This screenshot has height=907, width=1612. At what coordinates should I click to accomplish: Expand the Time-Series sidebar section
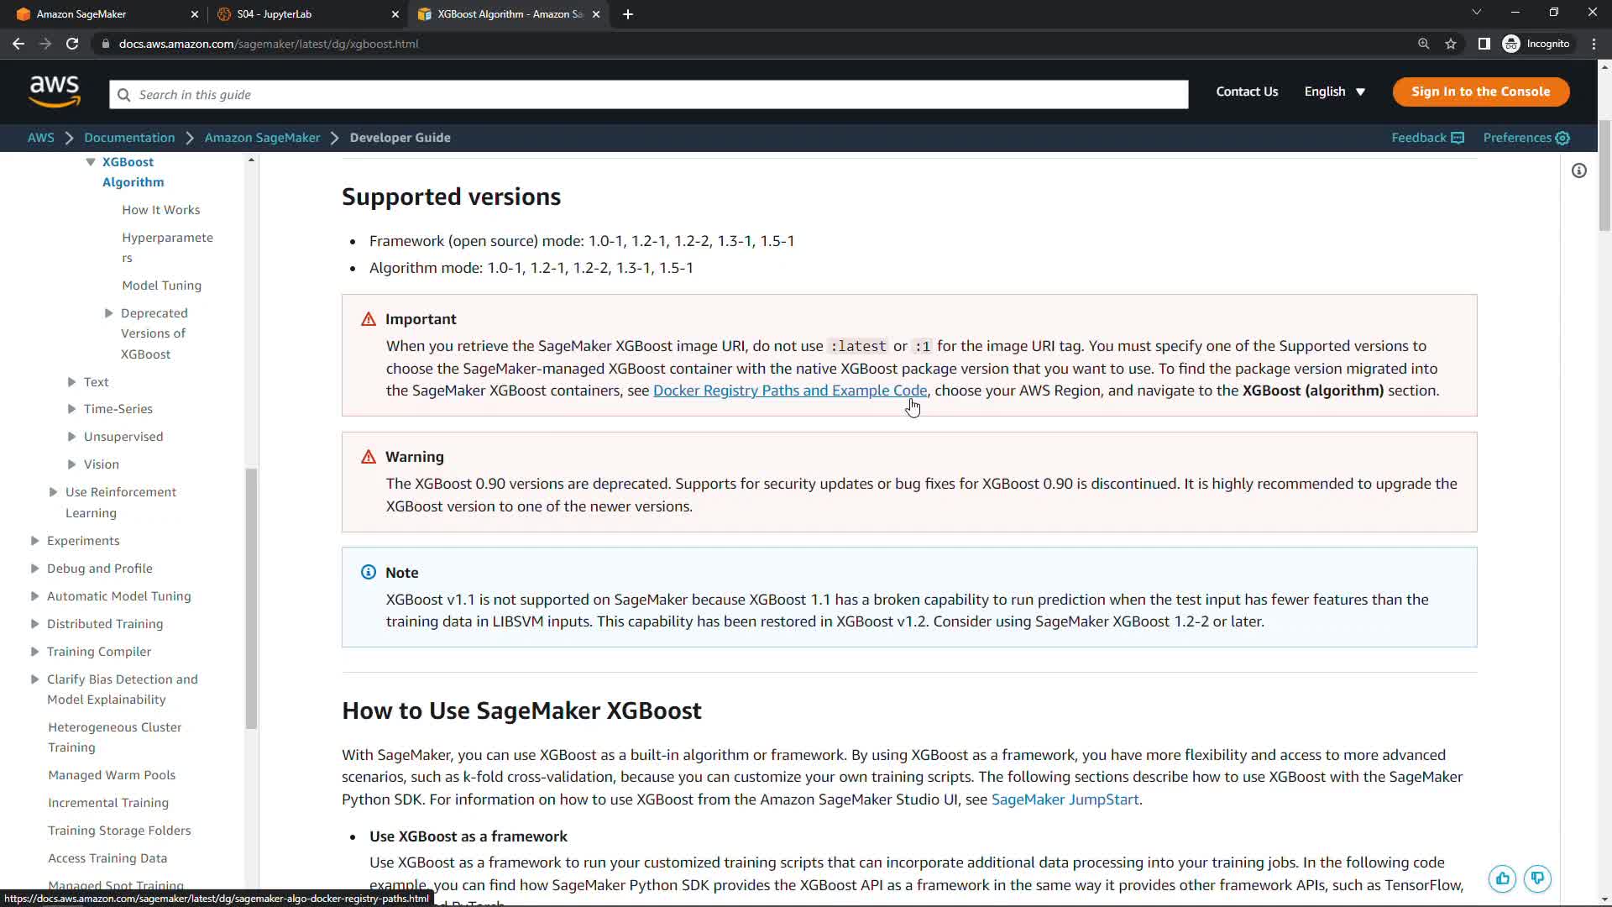71,409
